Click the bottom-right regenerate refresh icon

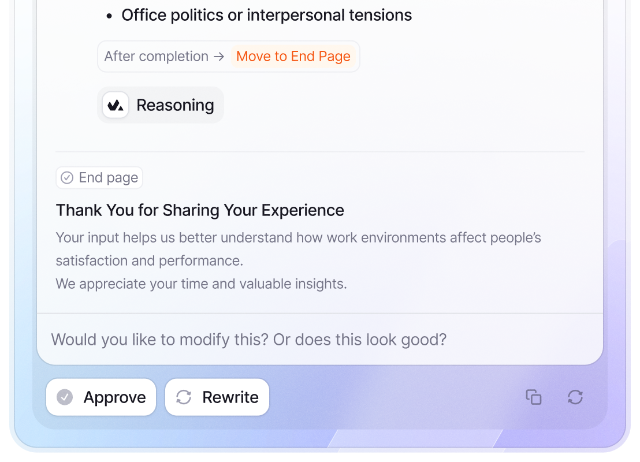575,397
